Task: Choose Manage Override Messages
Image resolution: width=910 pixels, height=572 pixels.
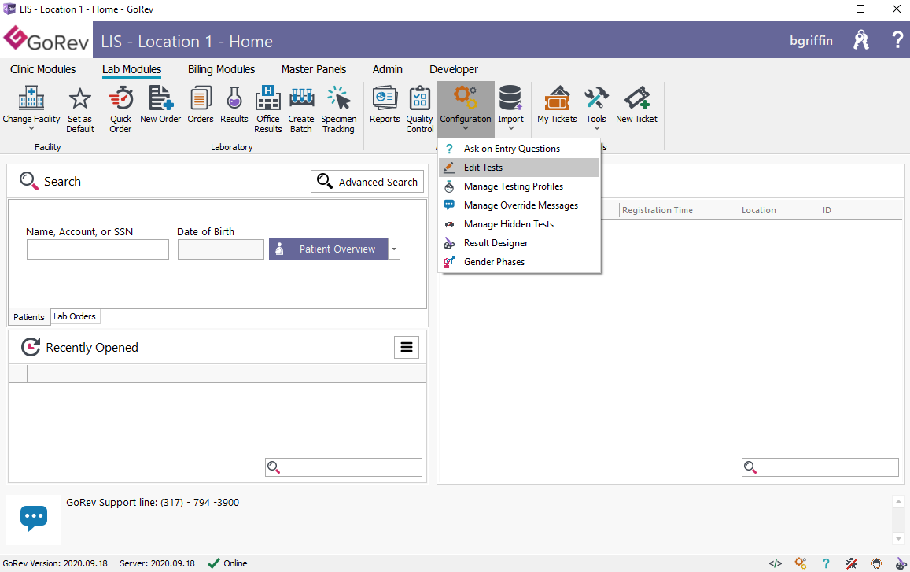Action: click(519, 205)
